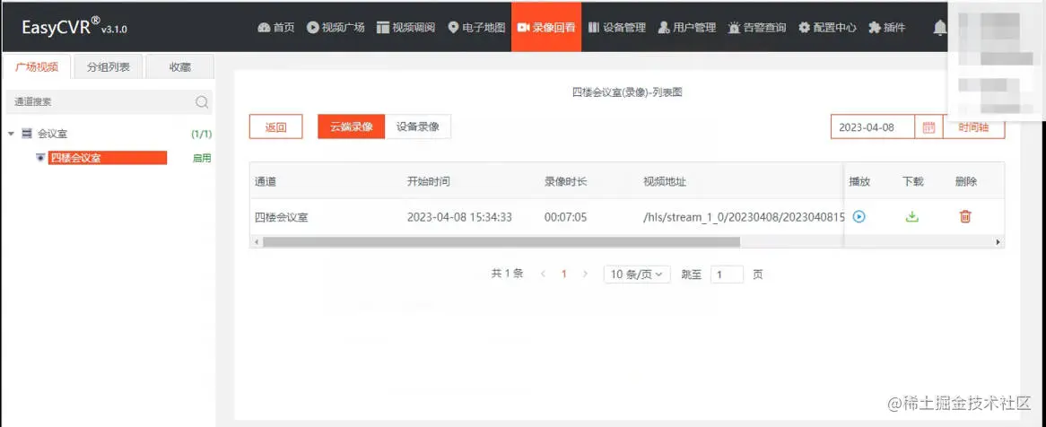Click the start time 2023-04-08 15:34:33

[459, 217]
